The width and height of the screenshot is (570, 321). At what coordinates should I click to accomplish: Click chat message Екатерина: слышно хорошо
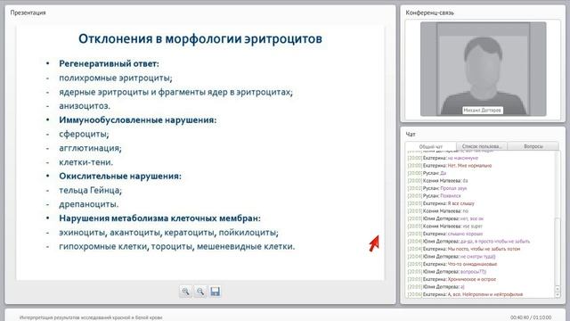445,234
